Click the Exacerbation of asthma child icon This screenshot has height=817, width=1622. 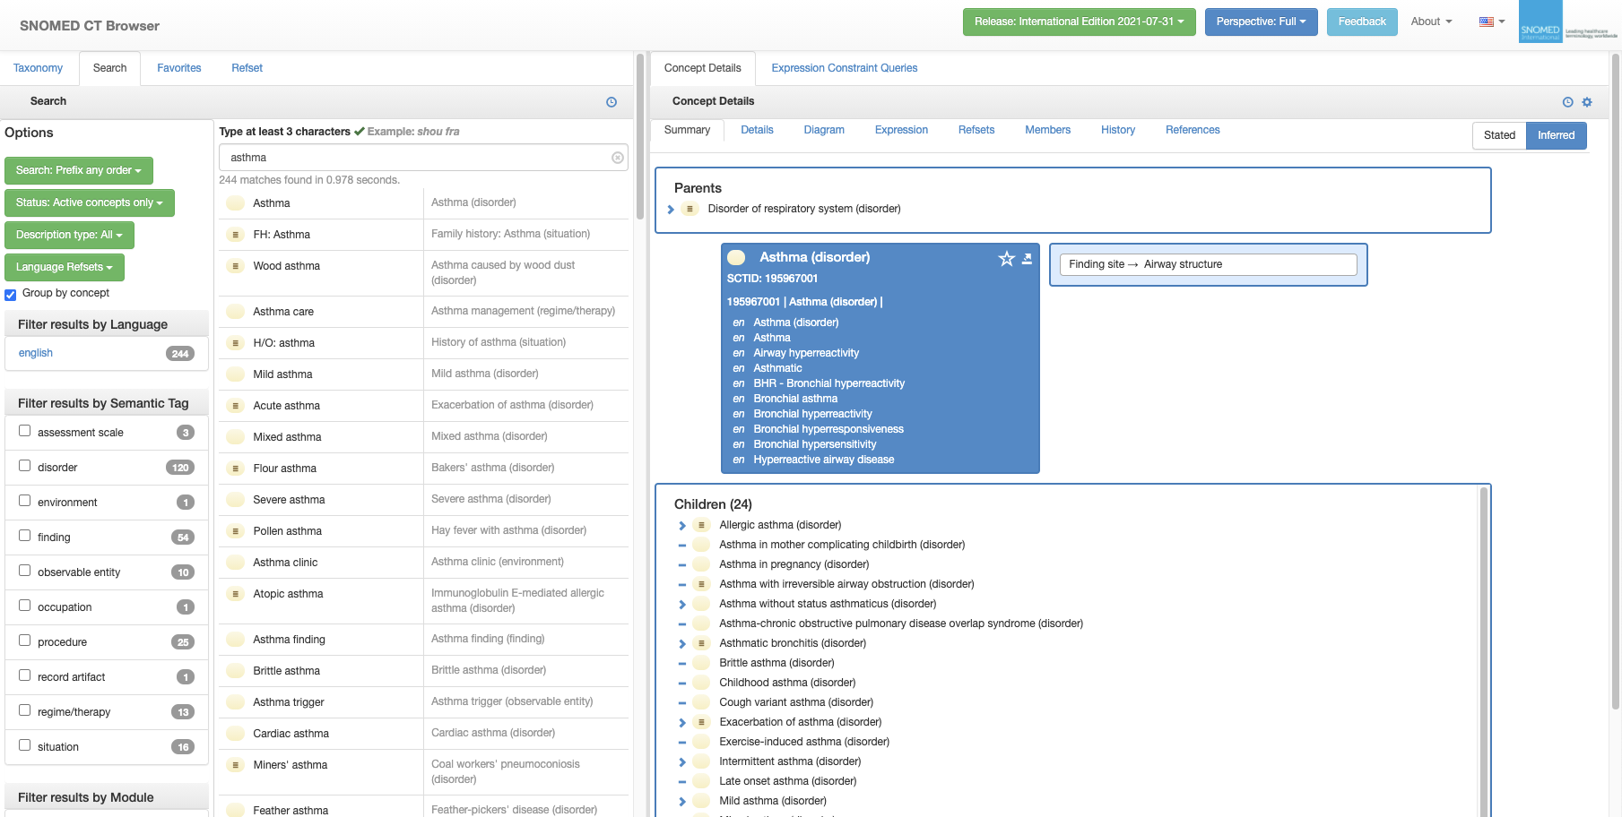(x=702, y=722)
